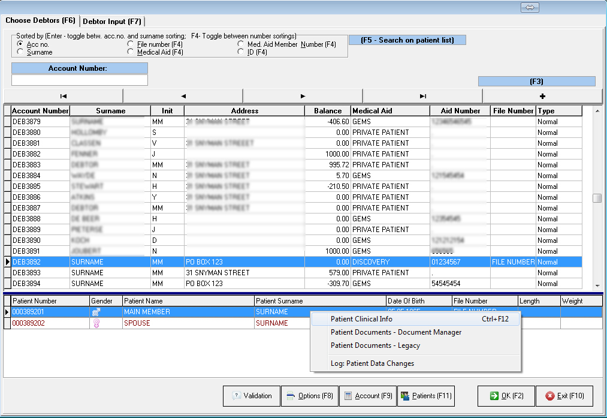This screenshot has height=418, width=607.
Task: Go to next debtor record
Action: coord(303,96)
